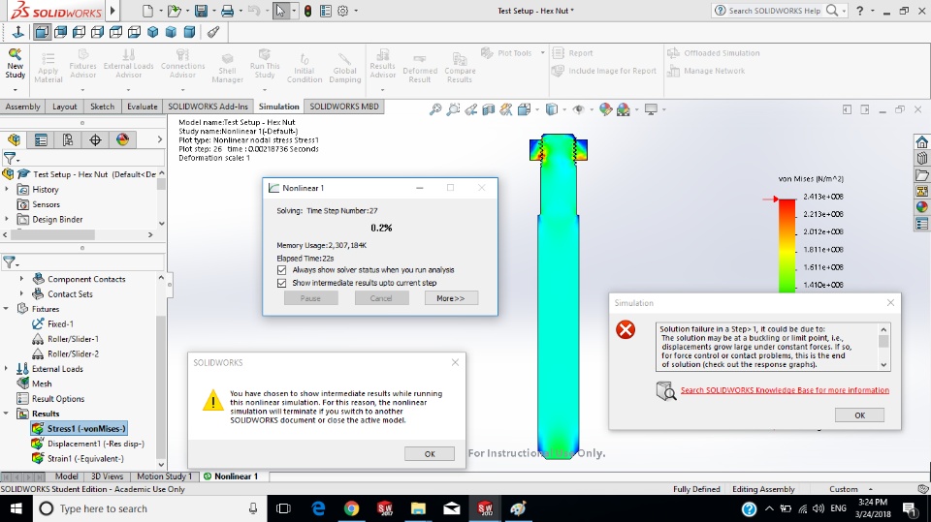This screenshot has width=931, height=522.
Task: Open Appearances pane color ball icon
Action: pos(921,207)
